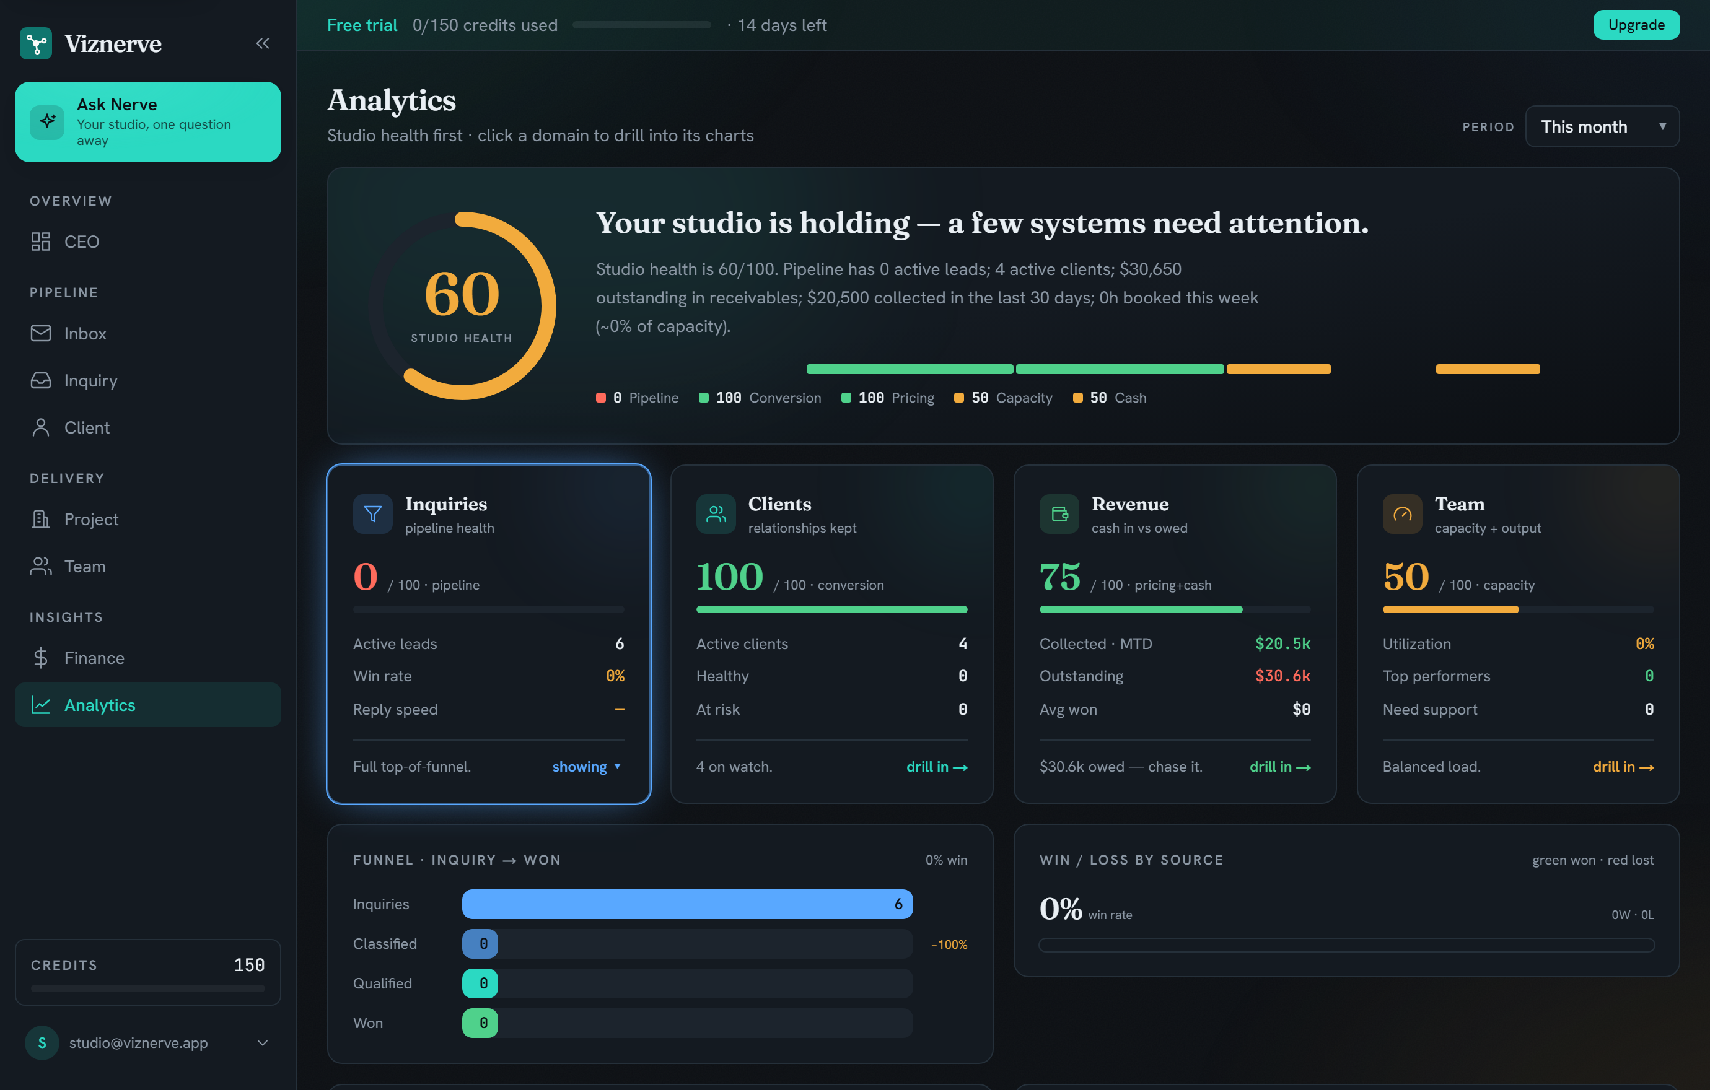Click the orange Cash legend swatch
Image resolution: width=1710 pixels, height=1090 pixels.
(1077, 398)
